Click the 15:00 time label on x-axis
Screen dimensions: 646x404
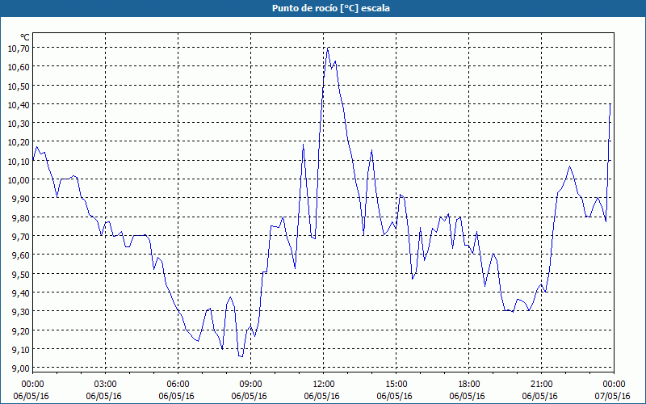coord(396,385)
